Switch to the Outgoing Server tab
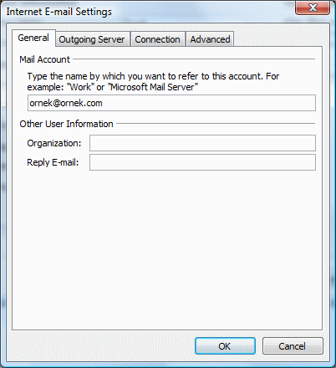Screen dimensions: 336x368 pos(93,39)
